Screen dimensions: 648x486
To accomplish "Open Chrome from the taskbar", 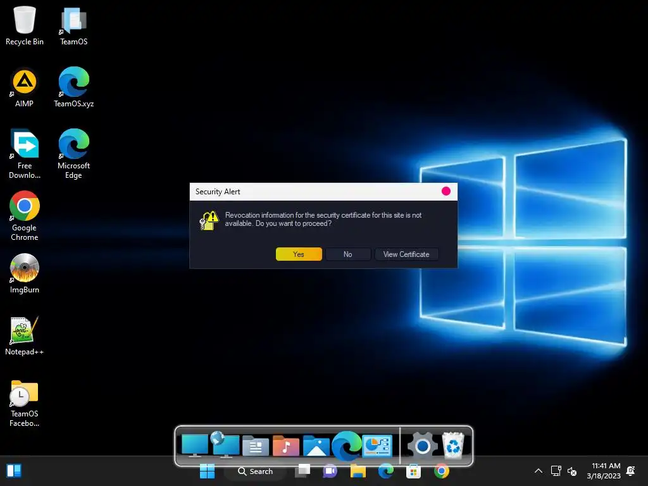I will point(441,471).
